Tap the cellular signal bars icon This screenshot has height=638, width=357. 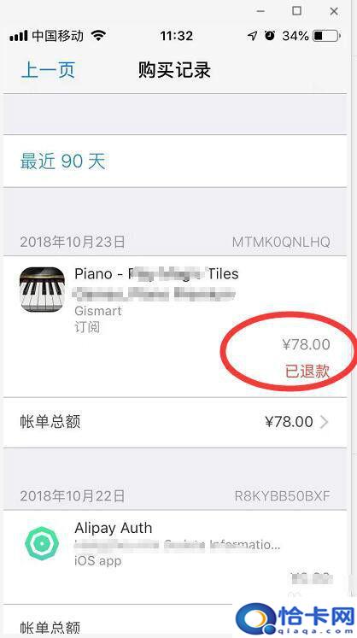click(18, 36)
